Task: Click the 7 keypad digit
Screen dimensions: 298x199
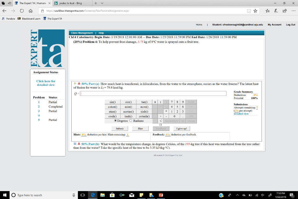Action: pos(172,102)
